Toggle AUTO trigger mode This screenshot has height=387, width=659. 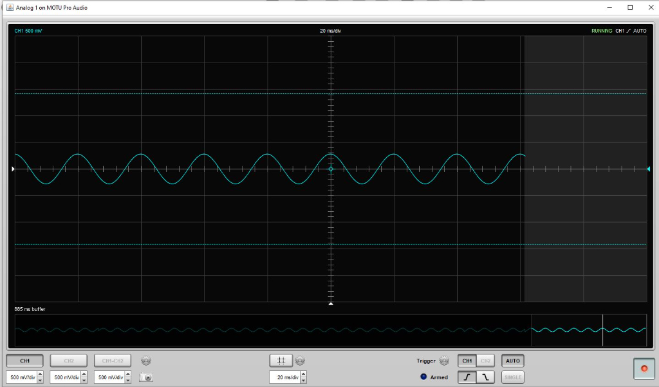point(512,361)
